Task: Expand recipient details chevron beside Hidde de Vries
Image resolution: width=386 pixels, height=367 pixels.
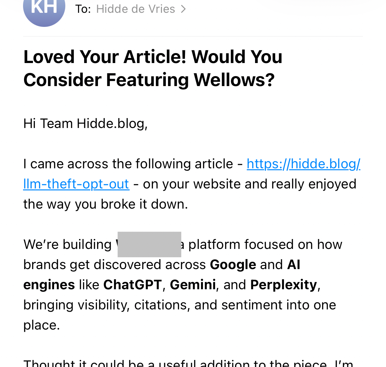Action: 183,9
